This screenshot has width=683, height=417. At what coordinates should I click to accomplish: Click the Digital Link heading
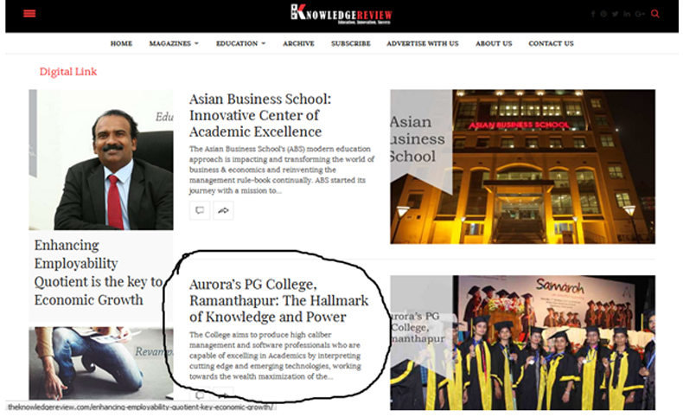pyautogui.click(x=68, y=72)
